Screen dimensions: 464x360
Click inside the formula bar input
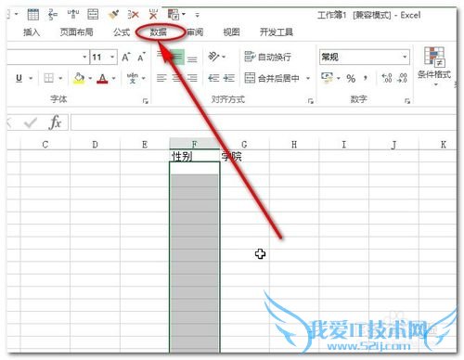pyautogui.click(x=264, y=122)
